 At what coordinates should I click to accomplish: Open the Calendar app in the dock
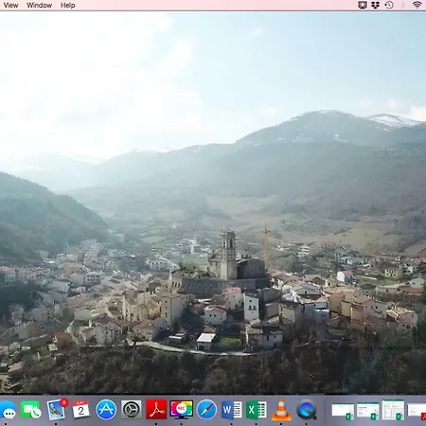[80, 410]
